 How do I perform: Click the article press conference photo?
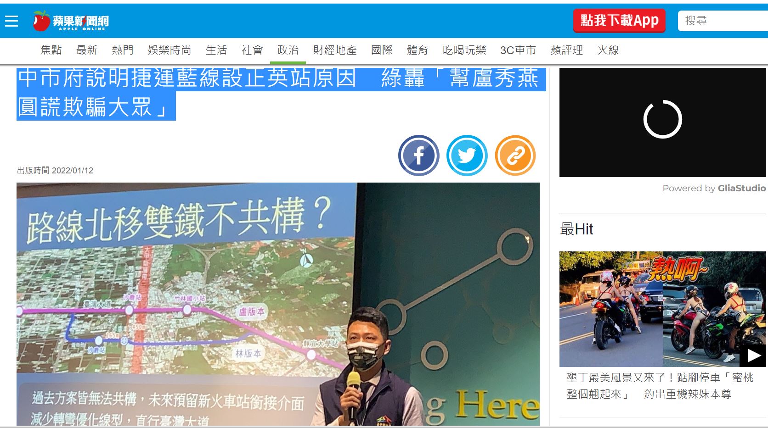[x=278, y=304]
